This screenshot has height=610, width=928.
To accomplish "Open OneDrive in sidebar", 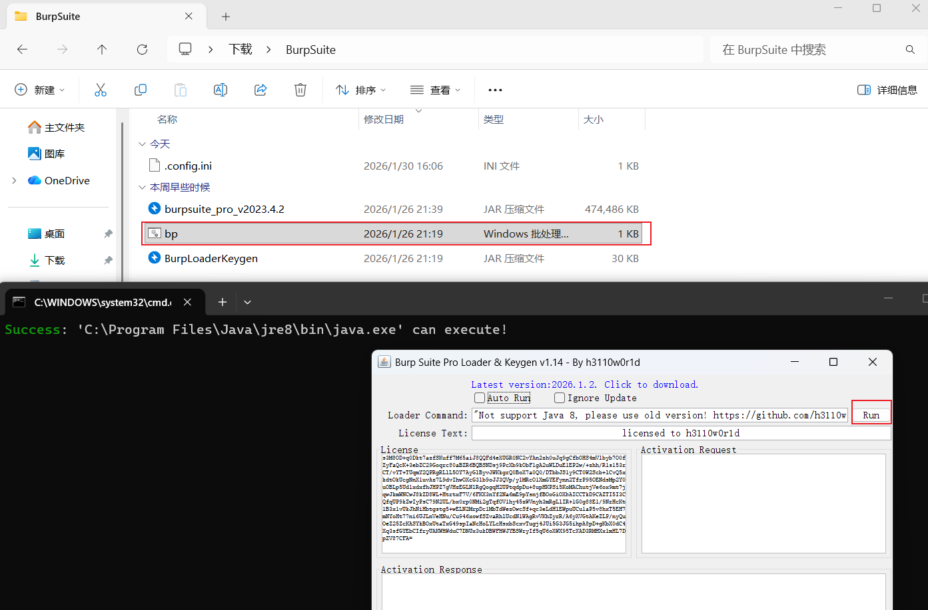I will [59, 180].
